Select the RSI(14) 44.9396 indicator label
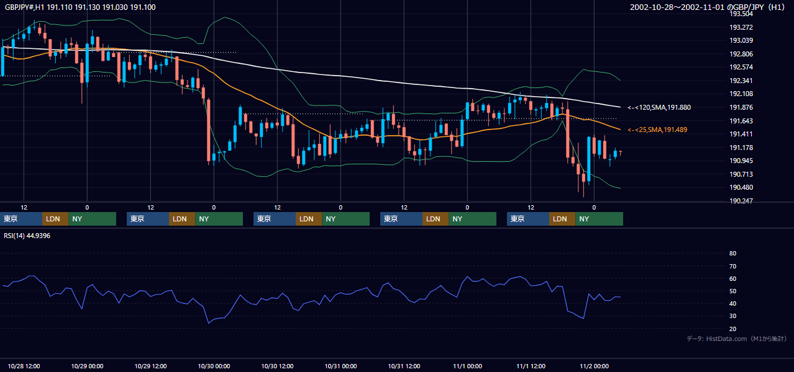The width and height of the screenshot is (794, 372). pyautogui.click(x=27, y=236)
